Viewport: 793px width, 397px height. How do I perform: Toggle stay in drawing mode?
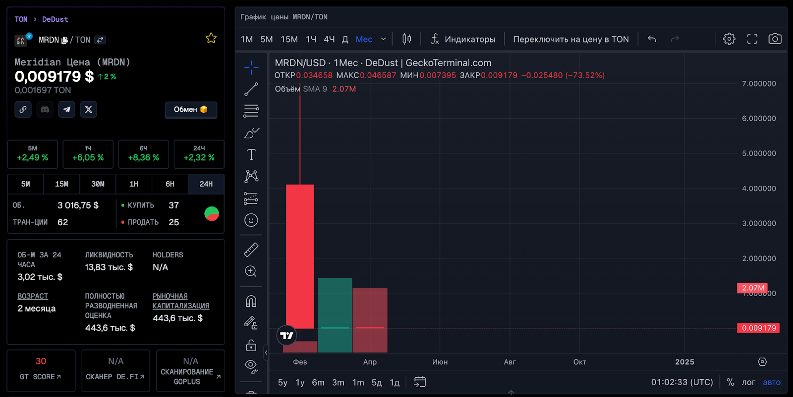[x=251, y=323]
